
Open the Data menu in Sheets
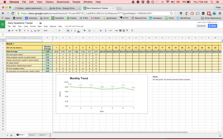(x=40, y=27)
